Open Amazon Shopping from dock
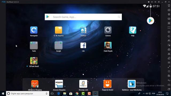Image resolution: width=171 pixels, height=96 pixels. tap(59, 84)
